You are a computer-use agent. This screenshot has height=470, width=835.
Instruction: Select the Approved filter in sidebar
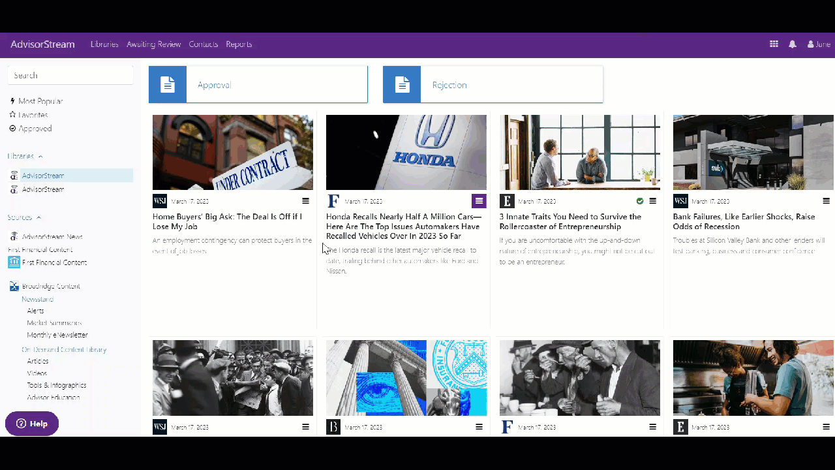(x=31, y=129)
